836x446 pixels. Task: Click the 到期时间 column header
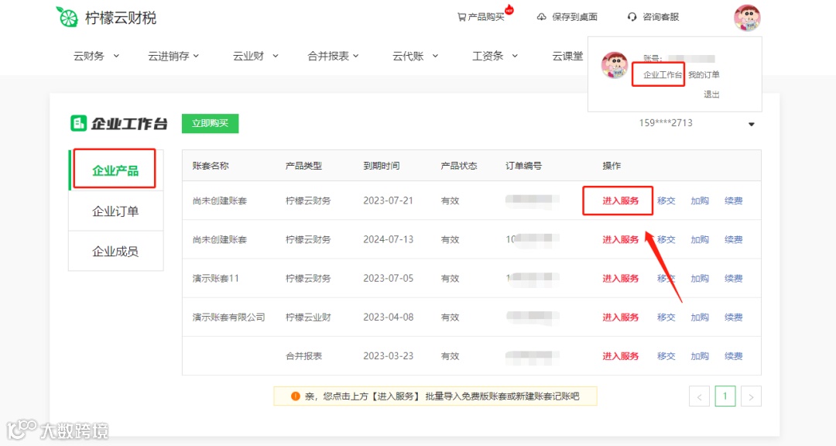coord(381,166)
